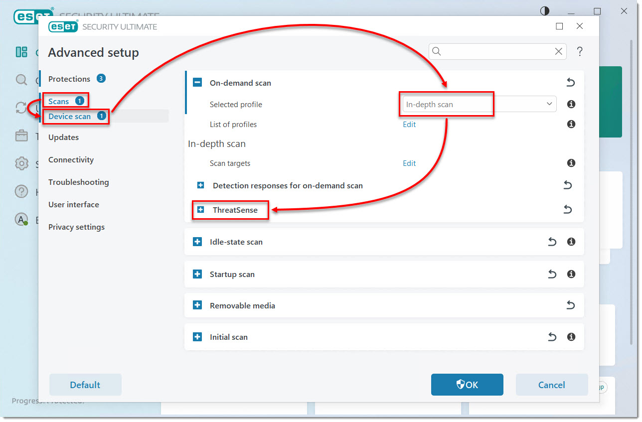Open the account icon in the main window sidebar

[x=21, y=219]
